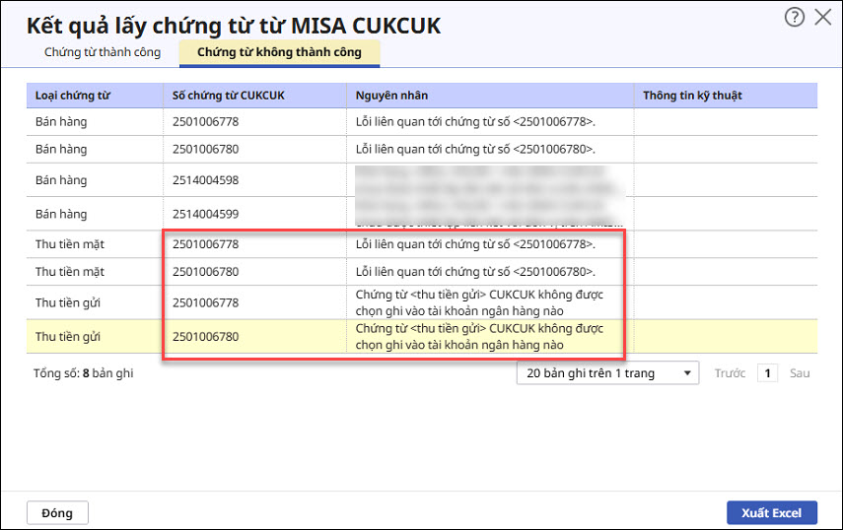Open the help question mark icon
This screenshot has width=843, height=530.
click(x=794, y=17)
